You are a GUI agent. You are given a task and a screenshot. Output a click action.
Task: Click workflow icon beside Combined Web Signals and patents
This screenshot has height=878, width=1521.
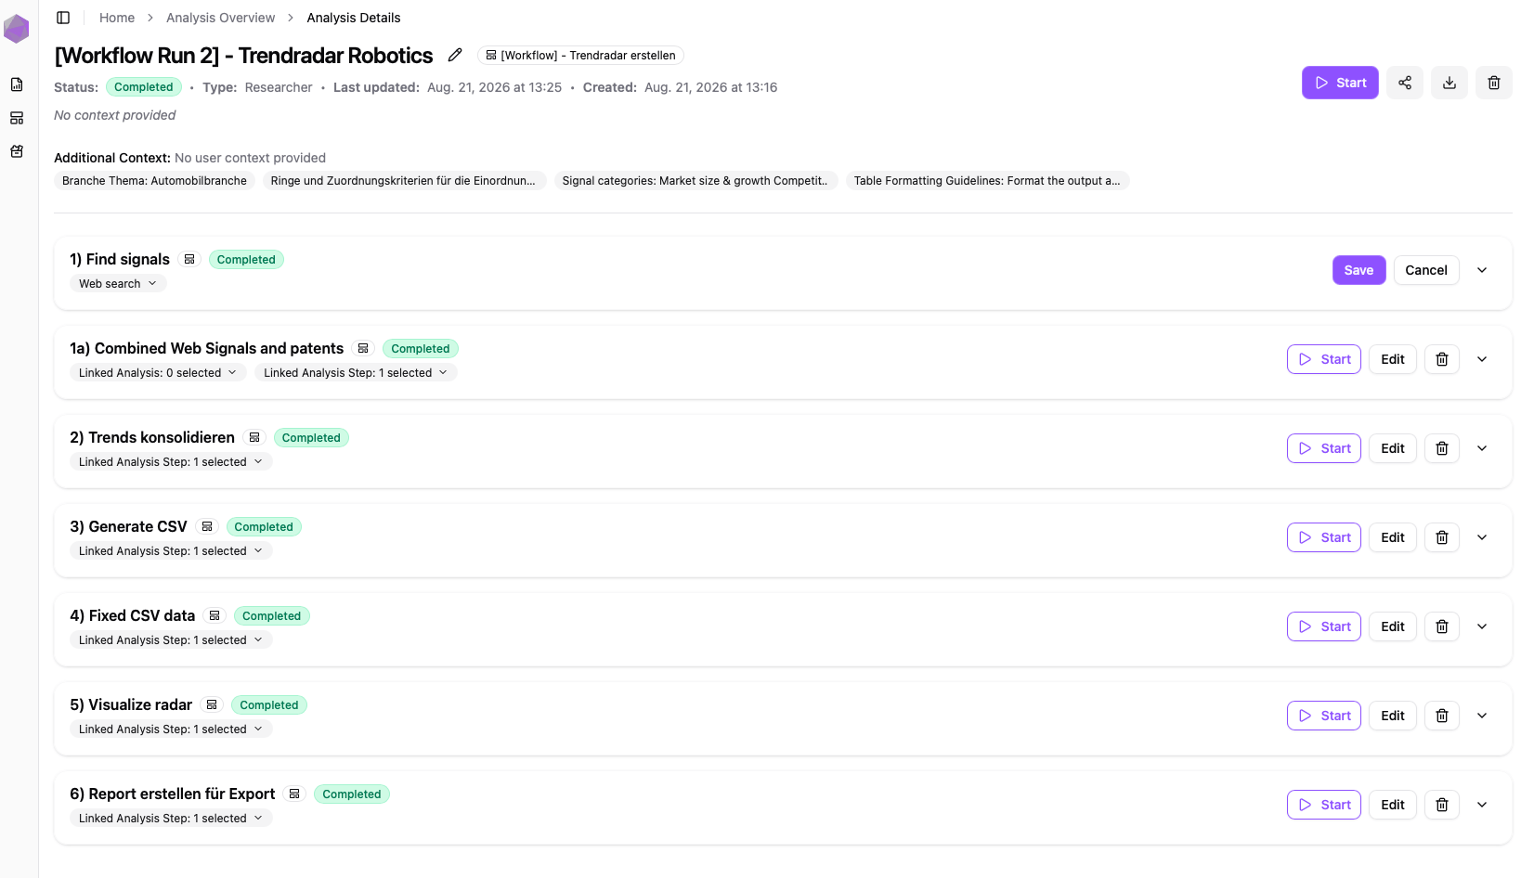click(x=363, y=349)
